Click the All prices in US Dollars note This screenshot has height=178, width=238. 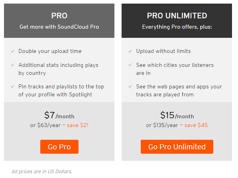(42, 172)
